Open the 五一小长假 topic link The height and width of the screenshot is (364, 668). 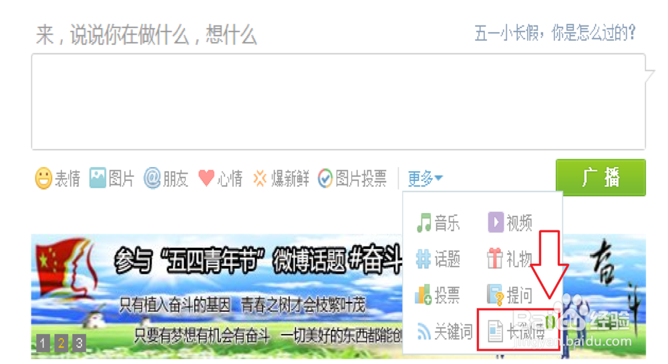coord(554,33)
